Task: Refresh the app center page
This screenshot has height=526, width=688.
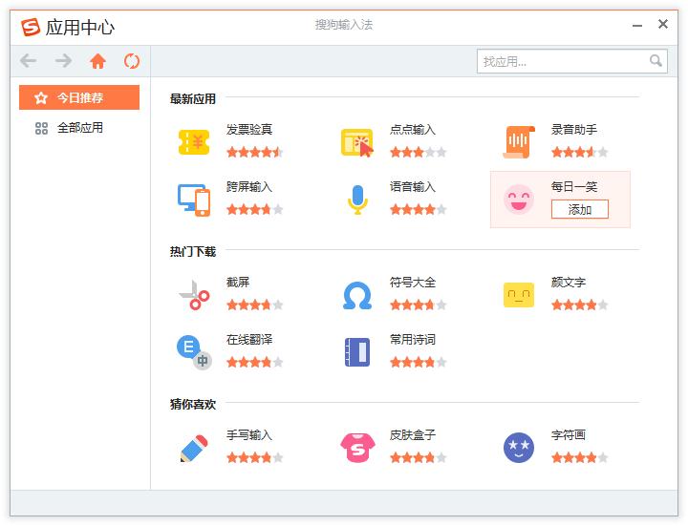Action: [132, 61]
